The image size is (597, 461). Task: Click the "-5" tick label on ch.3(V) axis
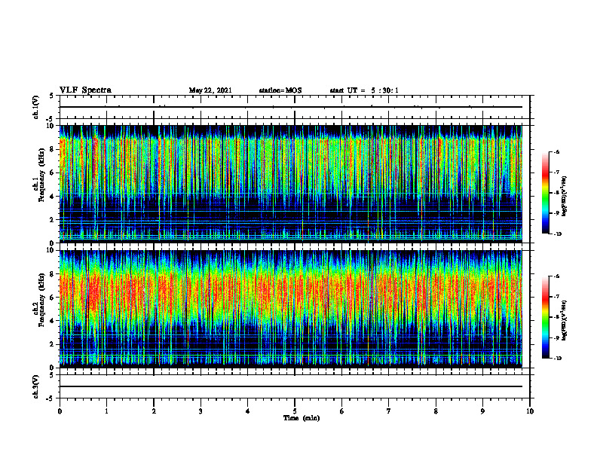(51, 398)
